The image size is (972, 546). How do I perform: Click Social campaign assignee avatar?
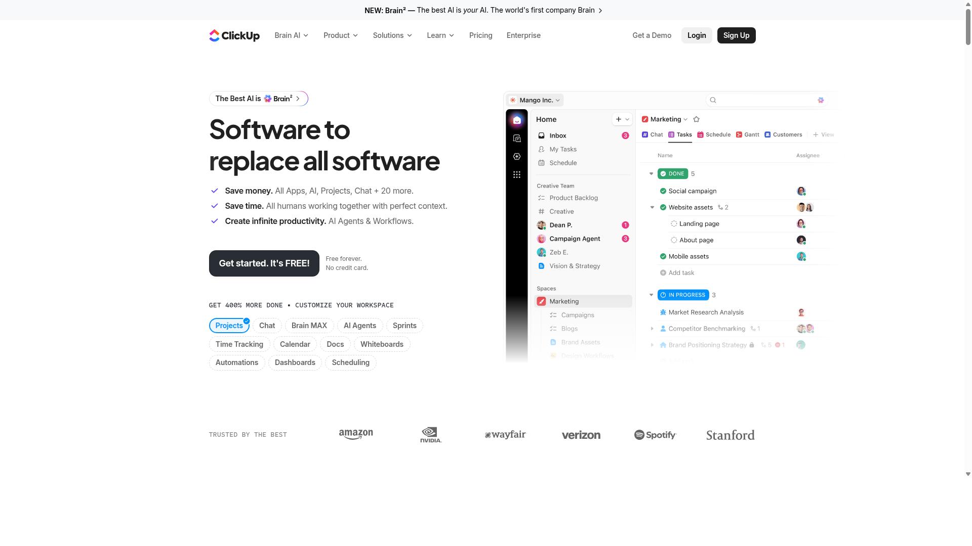[801, 191]
